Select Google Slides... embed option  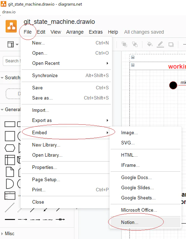(146, 187)
